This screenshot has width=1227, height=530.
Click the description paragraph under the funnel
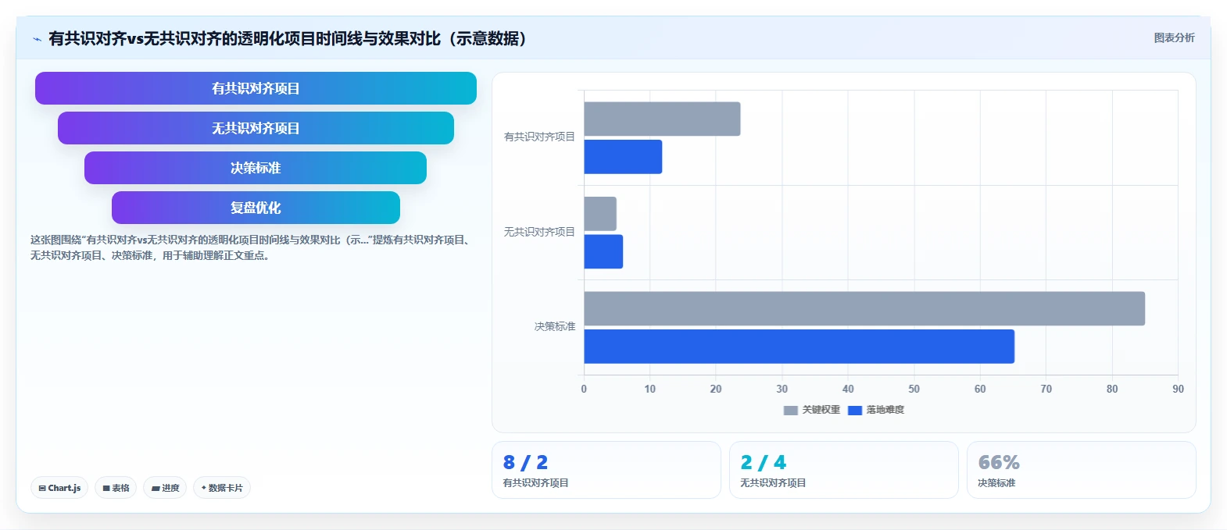coord(252,247)
